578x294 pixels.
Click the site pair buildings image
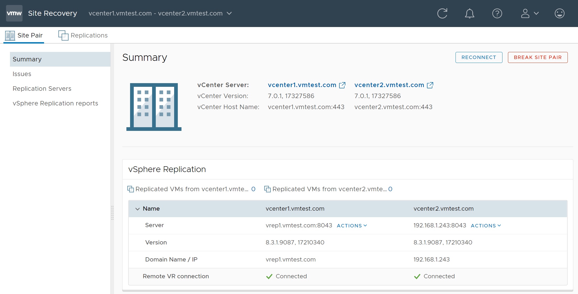154,107
